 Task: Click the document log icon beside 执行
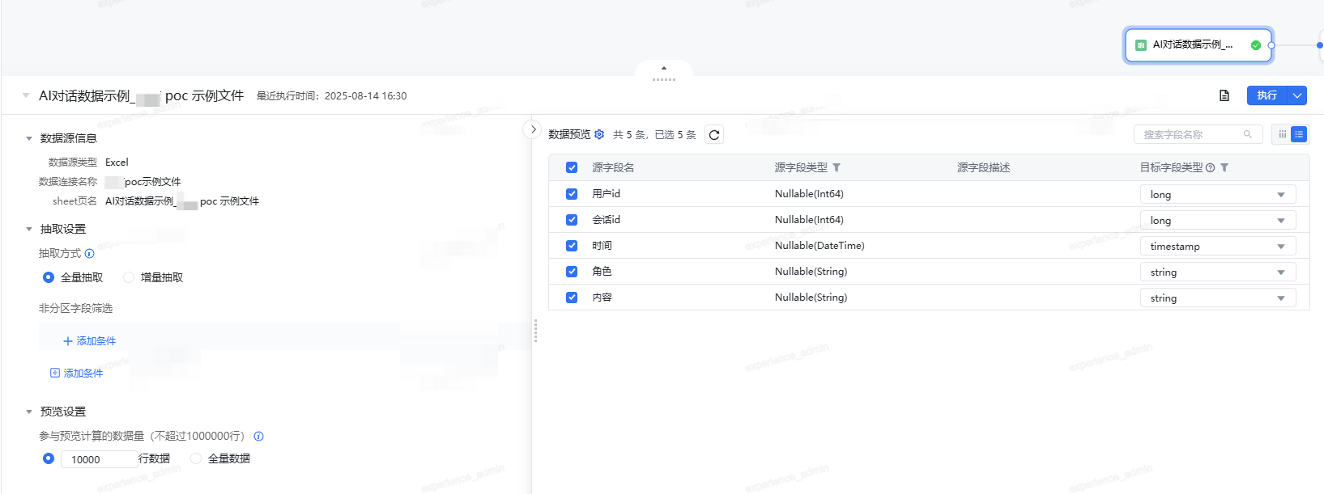[1224, 95]
